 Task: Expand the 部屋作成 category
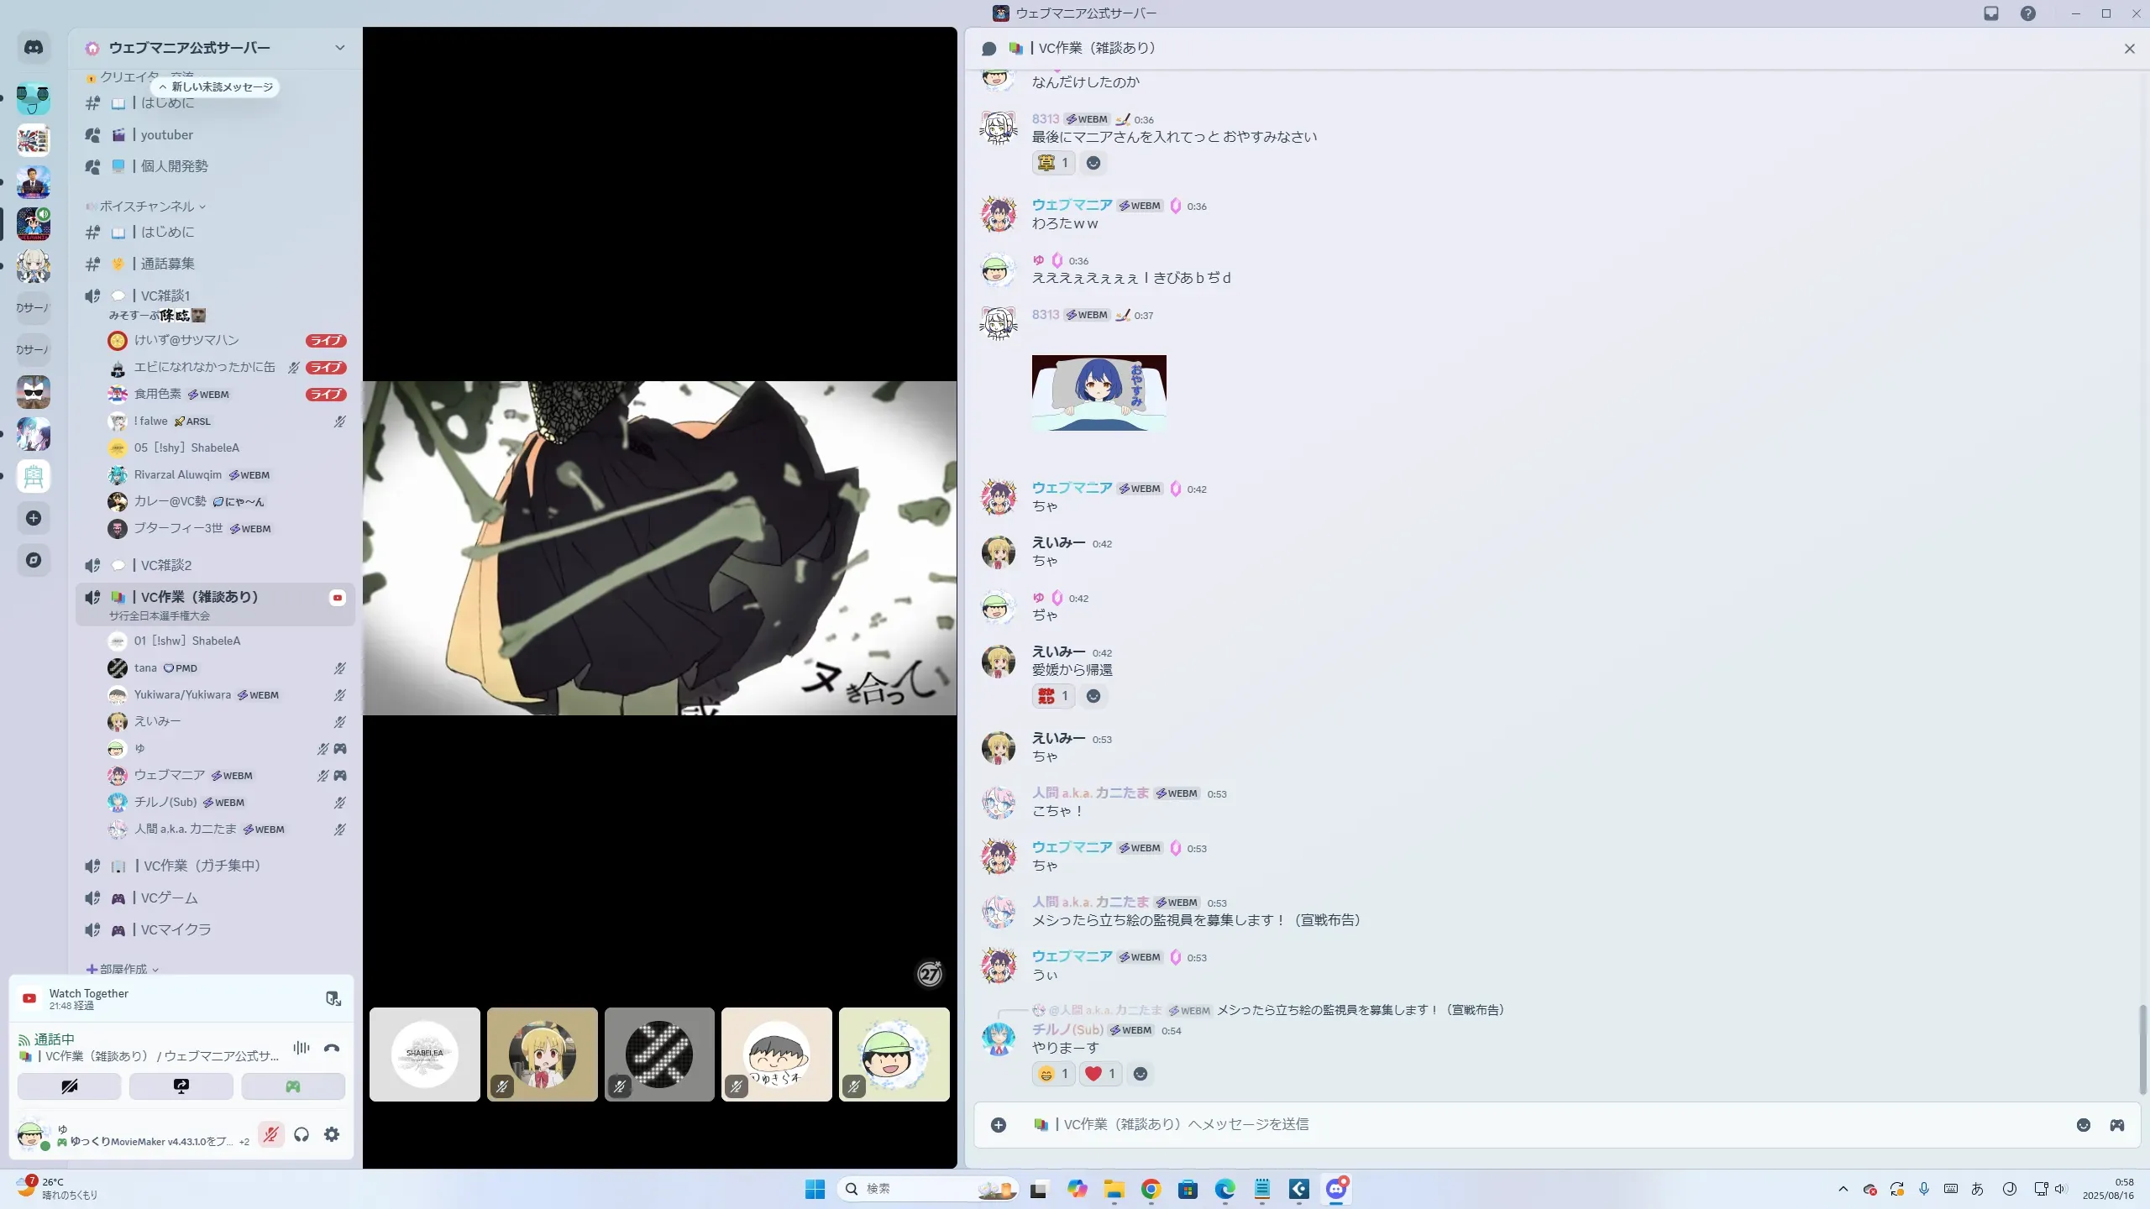coord(123,969)
